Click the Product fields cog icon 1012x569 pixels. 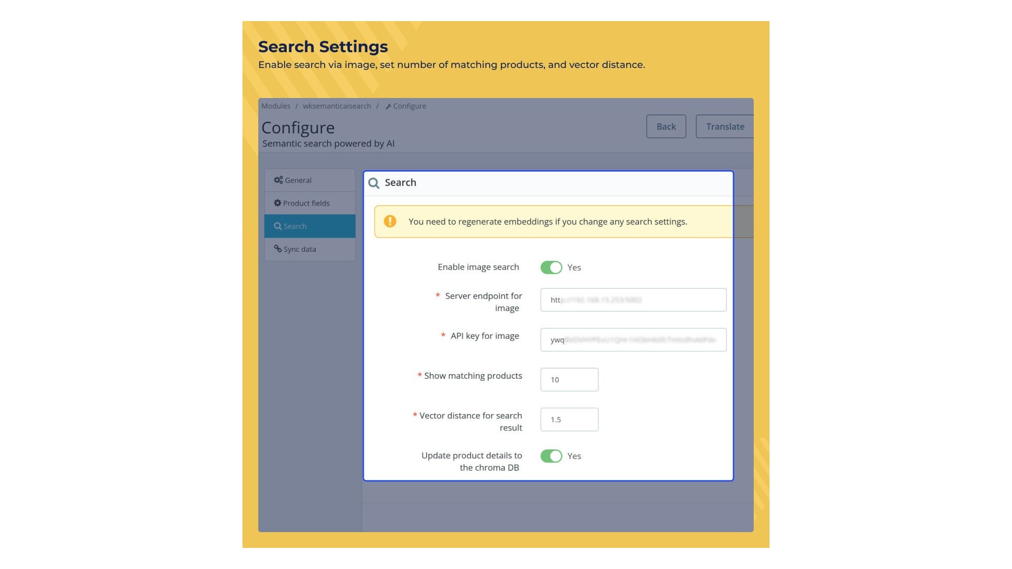277,203
